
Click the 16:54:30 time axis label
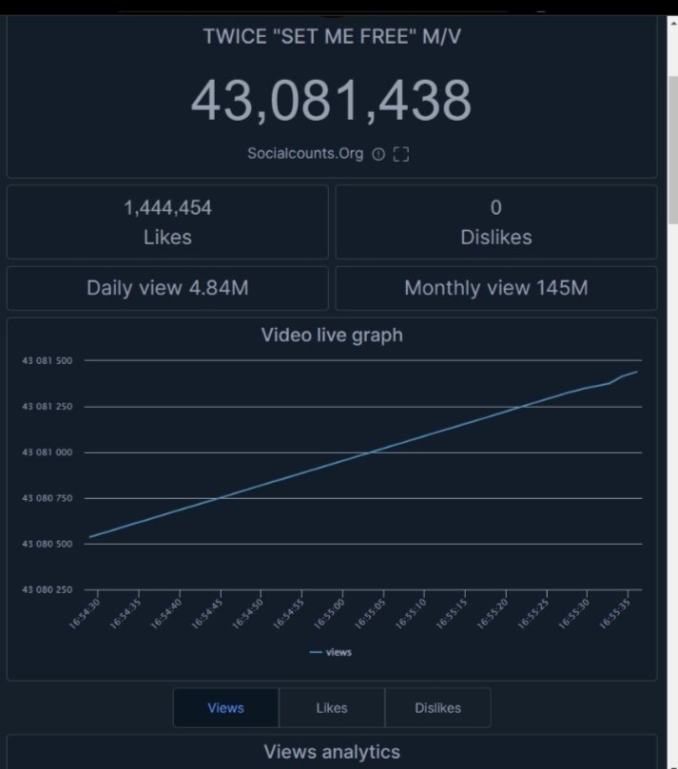(x=85, y=613)
